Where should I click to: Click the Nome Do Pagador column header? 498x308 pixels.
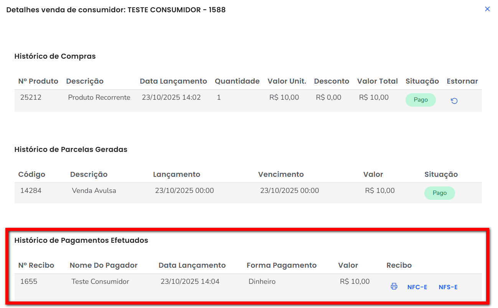tap(104, 265)
